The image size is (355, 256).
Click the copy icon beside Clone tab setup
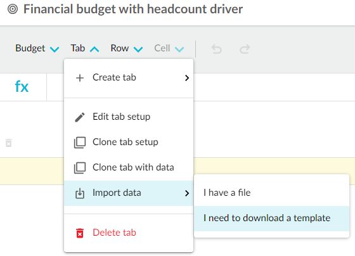click(x=80, y=143)
